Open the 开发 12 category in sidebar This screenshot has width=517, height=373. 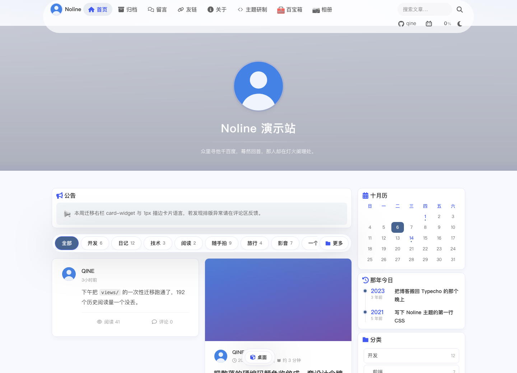tap(411, 355)
